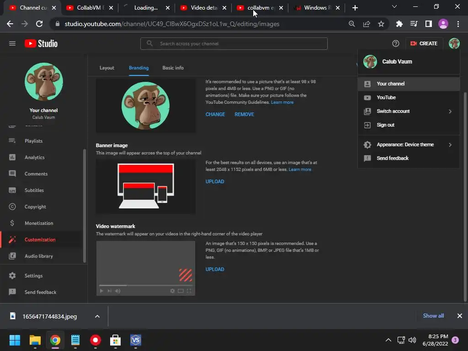Click the share page icon in address bar
468x351 pixels.
[x=367, y=24]
